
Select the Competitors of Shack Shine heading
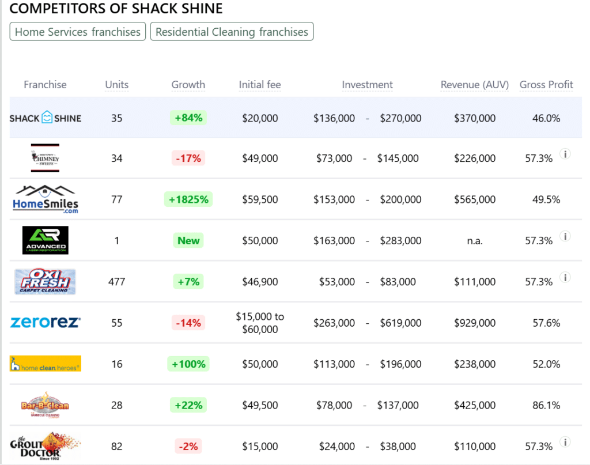[x=116, y=8]
